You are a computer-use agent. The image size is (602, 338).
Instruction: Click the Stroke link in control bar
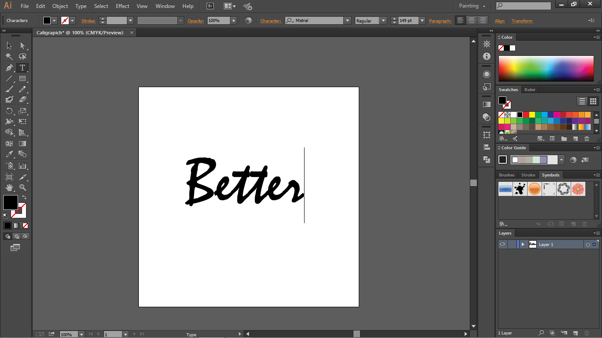(88, 21)
